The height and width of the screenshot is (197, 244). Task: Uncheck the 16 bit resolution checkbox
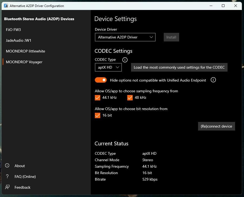98,115
